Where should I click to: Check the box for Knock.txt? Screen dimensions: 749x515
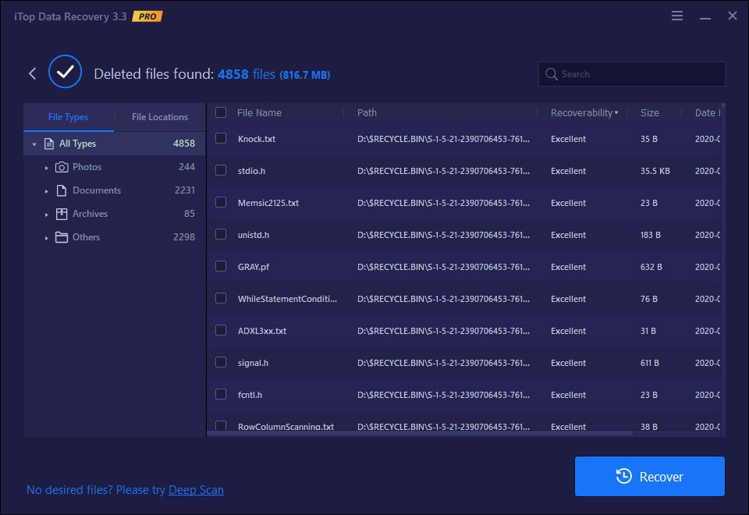click(221, 138)
